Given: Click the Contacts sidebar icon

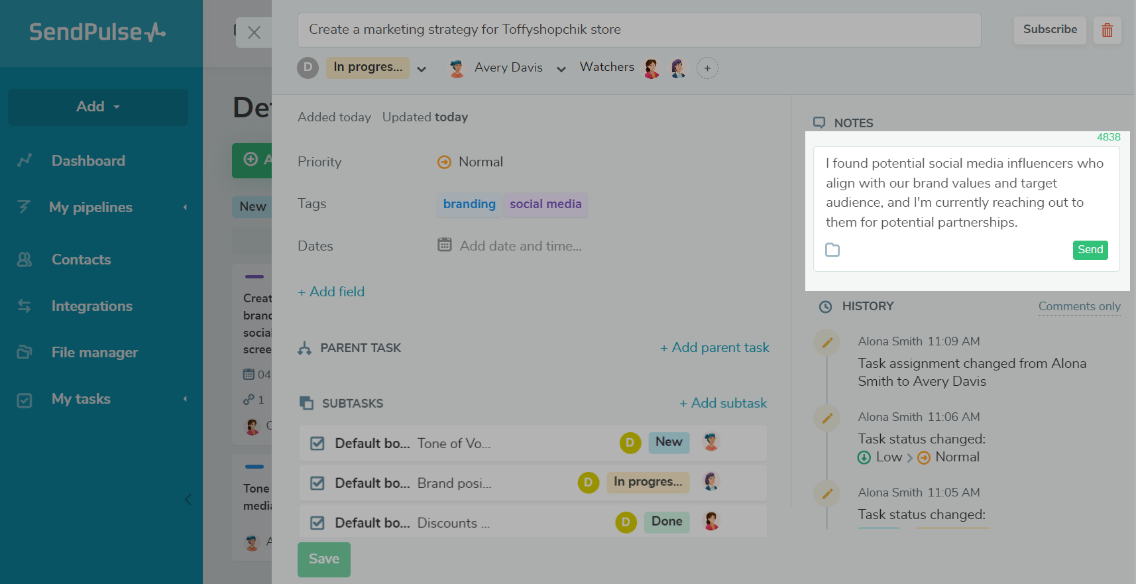Looking at the screenshot, I should 25,260.
